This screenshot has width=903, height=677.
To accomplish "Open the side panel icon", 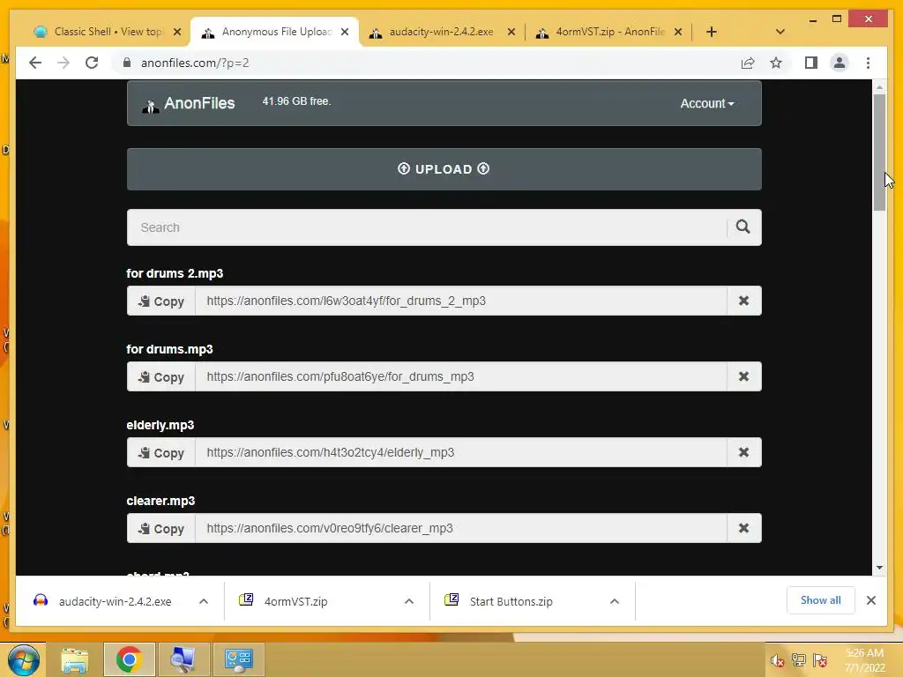I will [x=811, y=63].
